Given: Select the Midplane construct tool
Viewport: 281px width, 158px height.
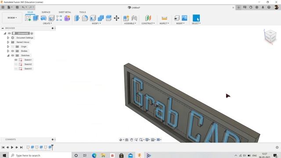Looking at the screenshot, I should (148, 18).
